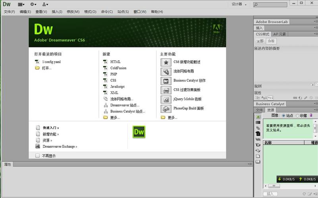The image size is (318, 198).
Task: Open 站点(S) menu
Action: pyautogui.click(x=123, y=12)
